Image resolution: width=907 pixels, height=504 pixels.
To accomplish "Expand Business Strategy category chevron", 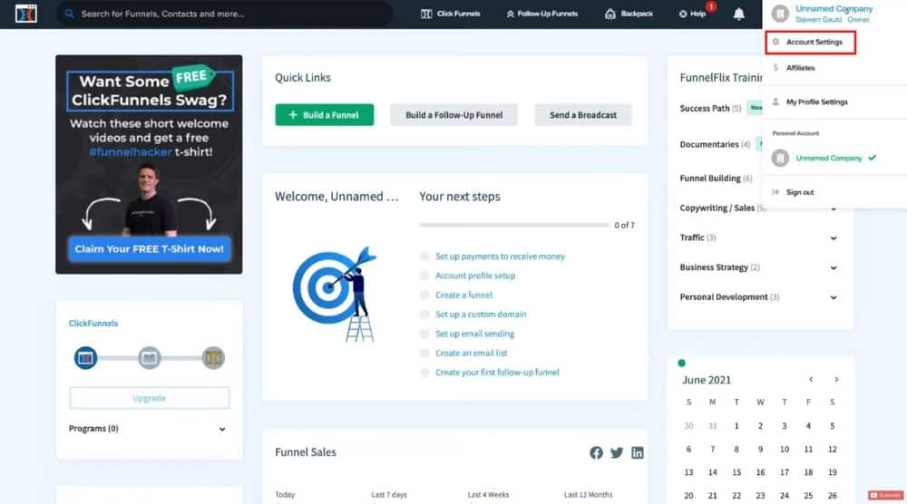I will 834,267.
